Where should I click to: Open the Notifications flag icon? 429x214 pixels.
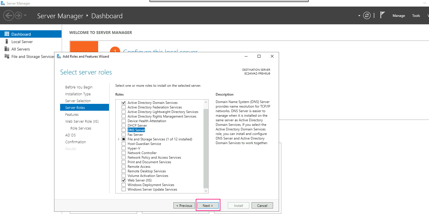382,15
